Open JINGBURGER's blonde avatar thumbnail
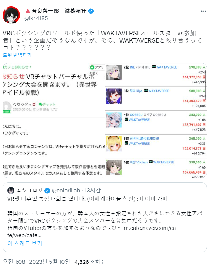This screenshot has width=213, height=271. point(114,144)
